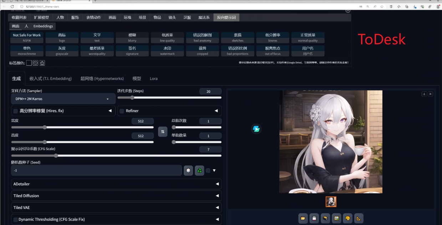Image resolution: width=442 pixels, height=225 pixels.
Task: Add the bad proportions negative tag
Action: (x=238, y=51)
